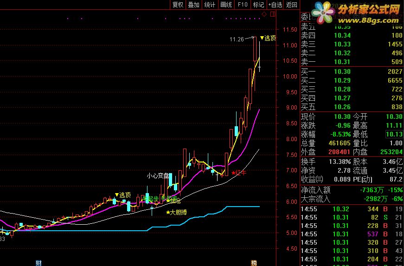Click the 买二 volume 6655
Image resolution: width=404 pixels, height=266 pixels.
[x=395, y=80]
